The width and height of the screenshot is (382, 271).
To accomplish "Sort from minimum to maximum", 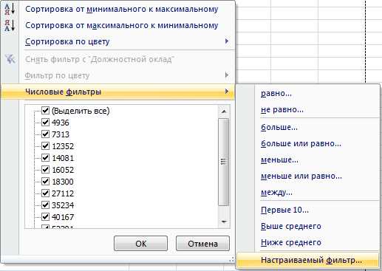I will pos(122,9).
